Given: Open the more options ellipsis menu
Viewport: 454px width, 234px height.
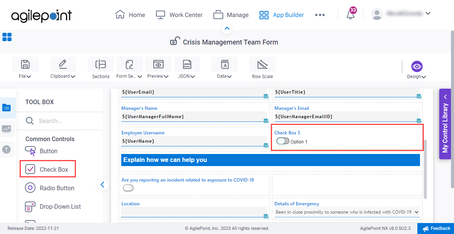Looking at the screenshot, I should tap(320, 15).
